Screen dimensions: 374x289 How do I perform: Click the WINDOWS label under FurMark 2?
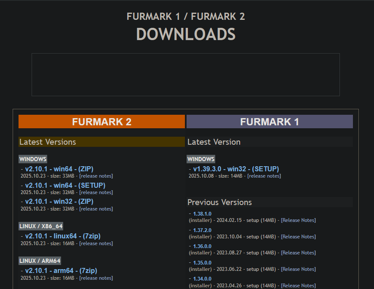pyautogui.click(x=33, y=159)
